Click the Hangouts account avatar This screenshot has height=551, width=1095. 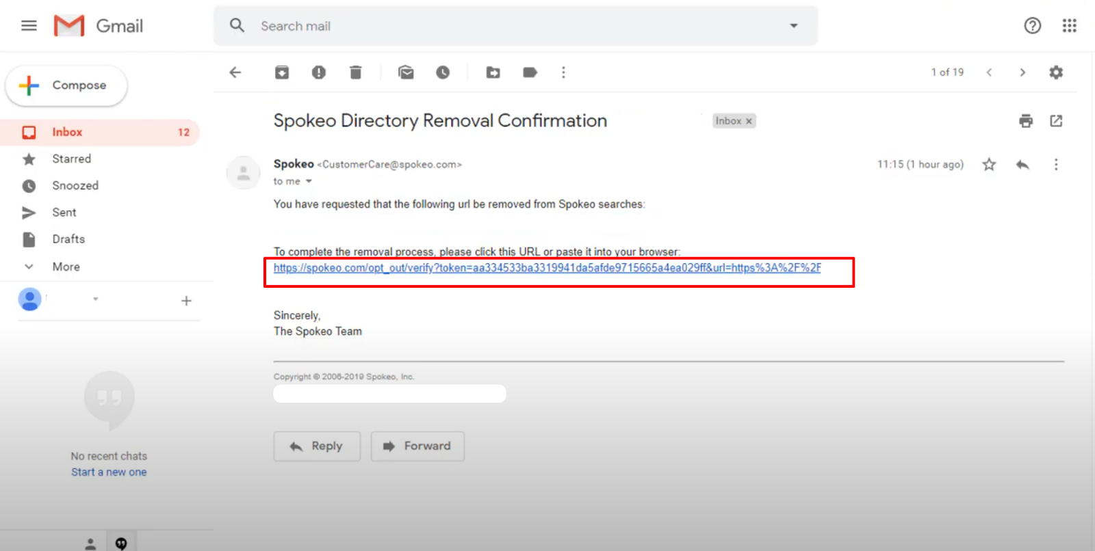click(x=29, y=299)
